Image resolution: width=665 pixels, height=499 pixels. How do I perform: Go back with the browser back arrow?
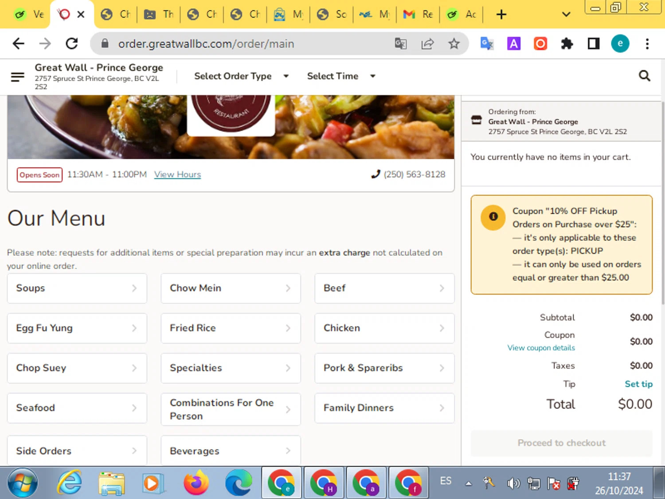19,43
